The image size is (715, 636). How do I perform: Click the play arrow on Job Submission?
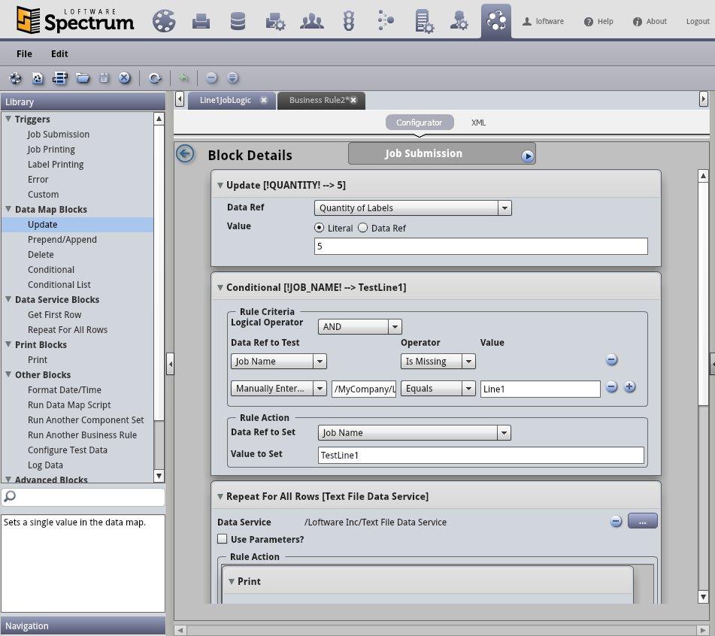pyautogui.click(x=527, y=156)
